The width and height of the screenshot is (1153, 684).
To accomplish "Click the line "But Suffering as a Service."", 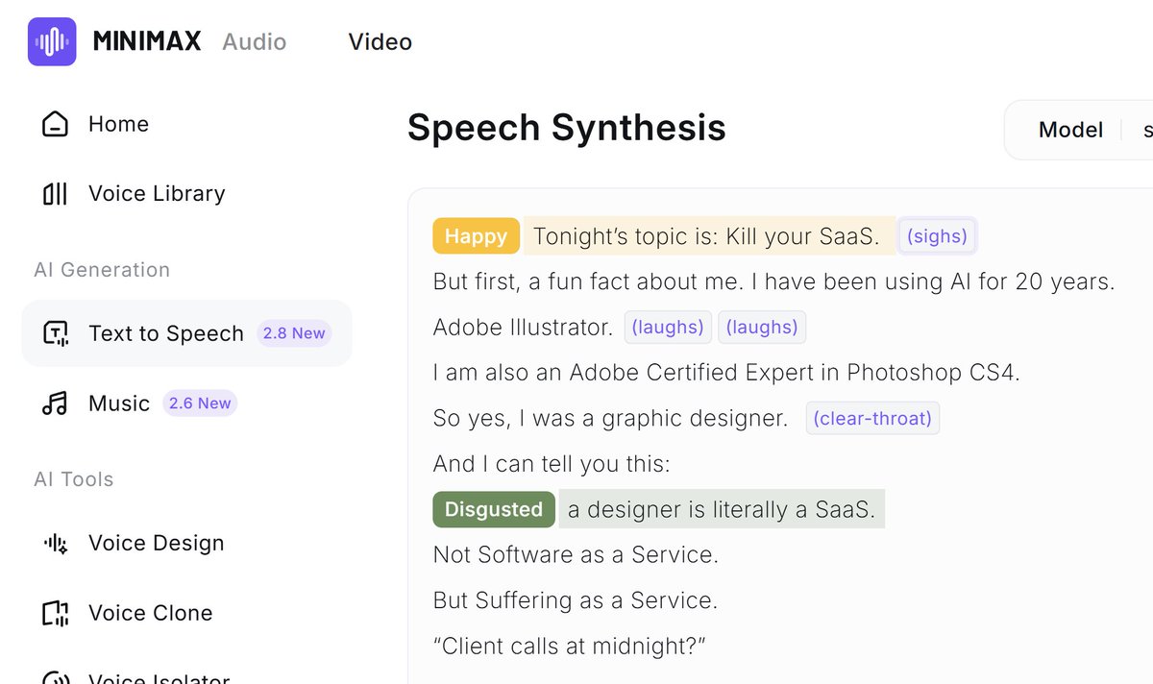I will tap(576, 600).
